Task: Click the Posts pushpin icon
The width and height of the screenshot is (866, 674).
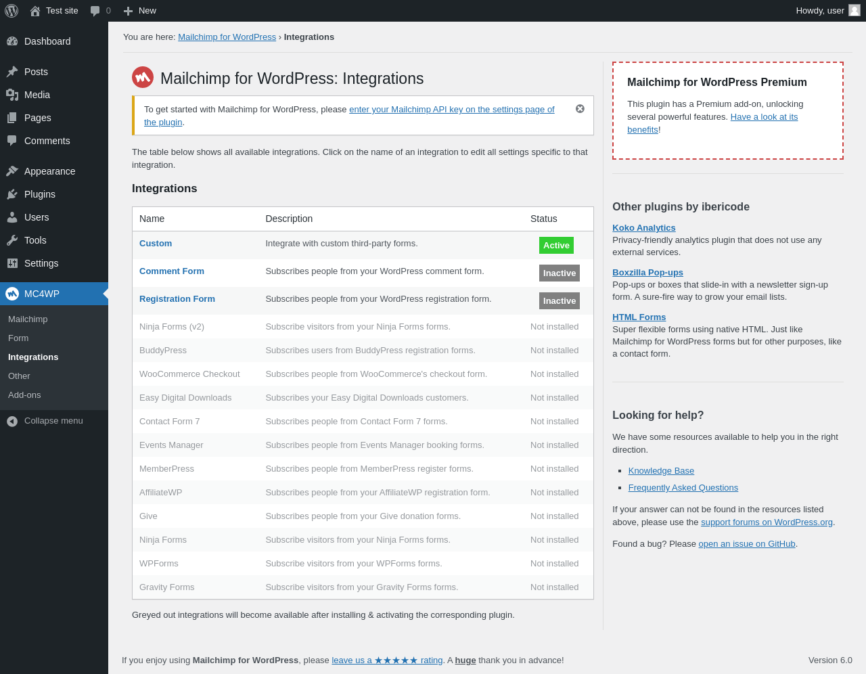Action: [12, 72]
